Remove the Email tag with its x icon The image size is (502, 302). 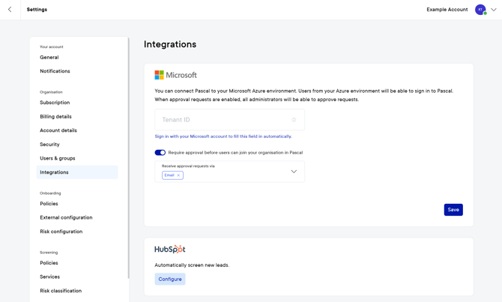tap(178, 175)
